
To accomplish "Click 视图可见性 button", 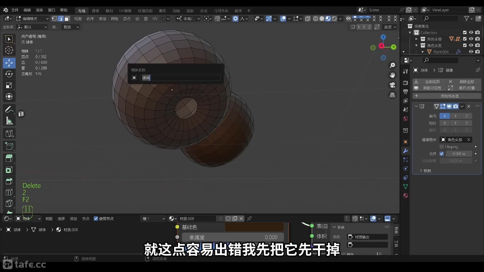I will click(x=429, y=88).
